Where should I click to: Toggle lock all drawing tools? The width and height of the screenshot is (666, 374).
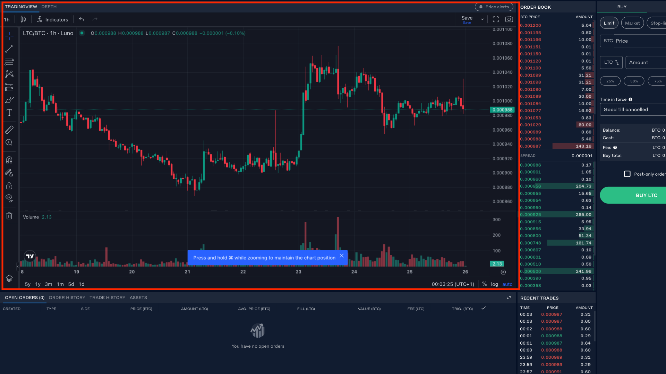tap(9, 186)
